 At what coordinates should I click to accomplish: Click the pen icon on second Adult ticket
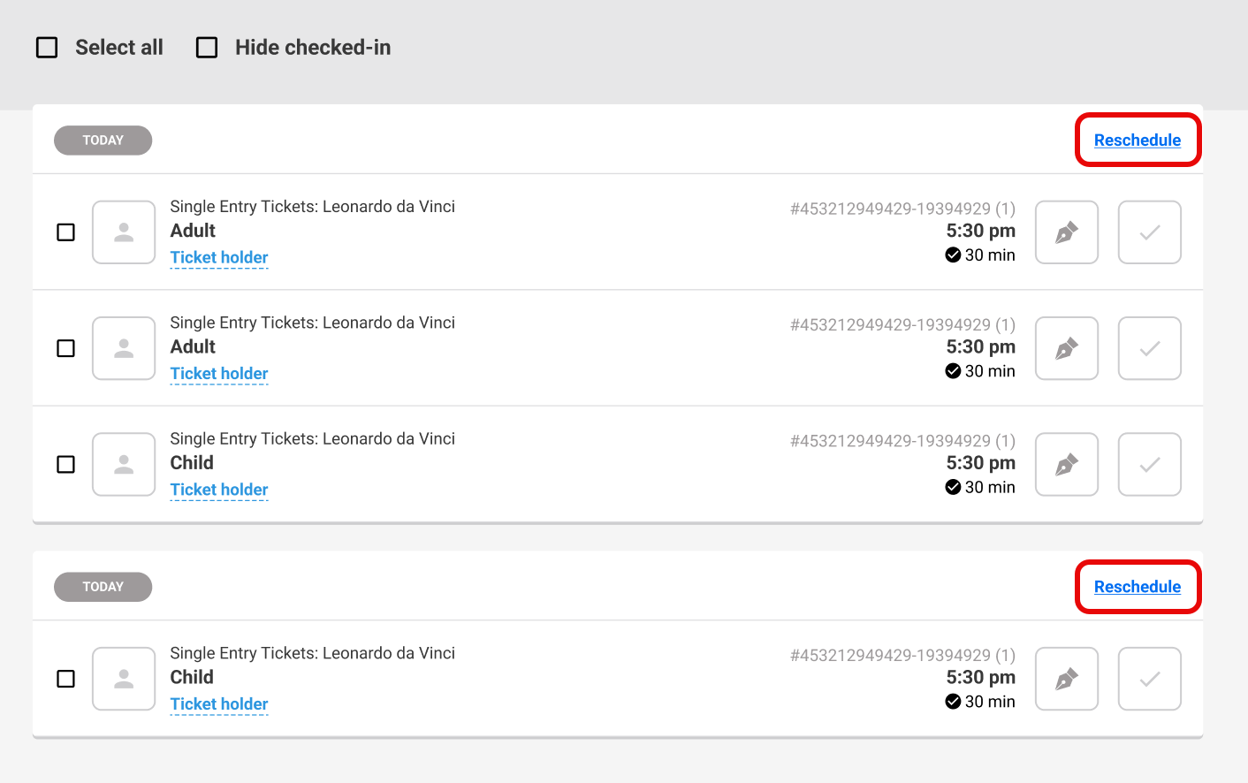point(1067,348)
